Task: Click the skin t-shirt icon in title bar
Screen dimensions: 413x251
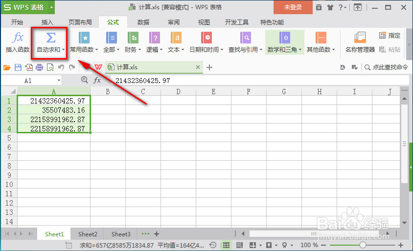Action: pyautogui.click(x=330, y=7)
